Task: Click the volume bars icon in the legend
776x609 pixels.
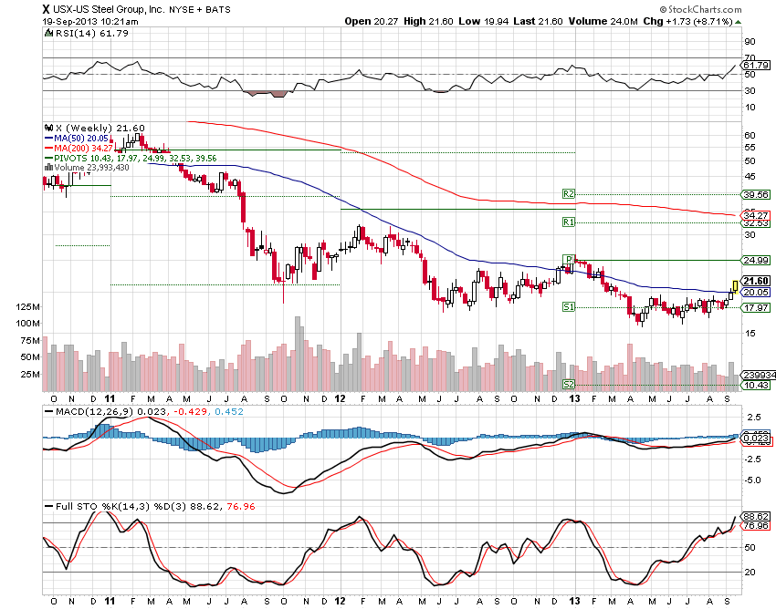Action: (48, 168)
